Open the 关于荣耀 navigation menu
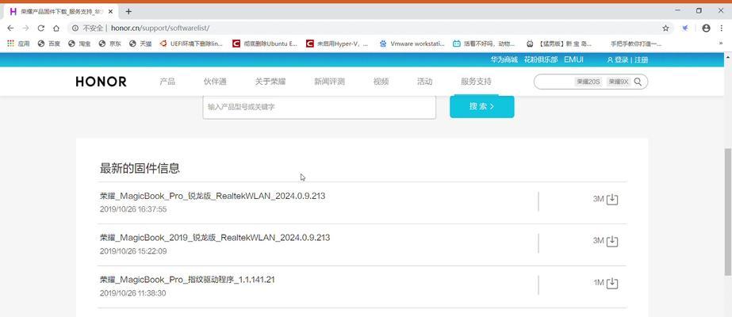The width and height of the screenshot is (732, 317). (x=270, y=82)
